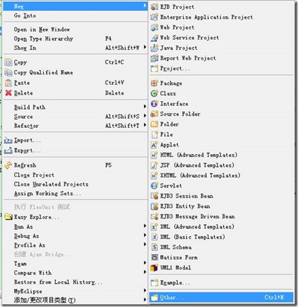Viewport: 298px width, 307px height.
Task: Click the XHTML Advanced Templates icon
Action: (x=154, y=175)
